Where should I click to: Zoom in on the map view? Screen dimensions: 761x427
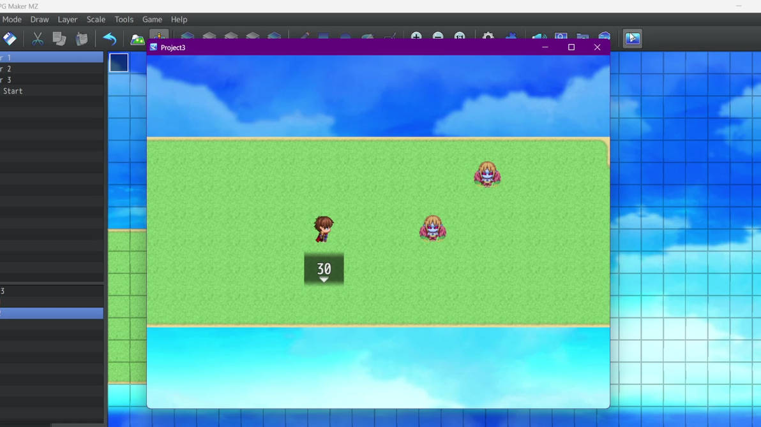coord(416,38)
